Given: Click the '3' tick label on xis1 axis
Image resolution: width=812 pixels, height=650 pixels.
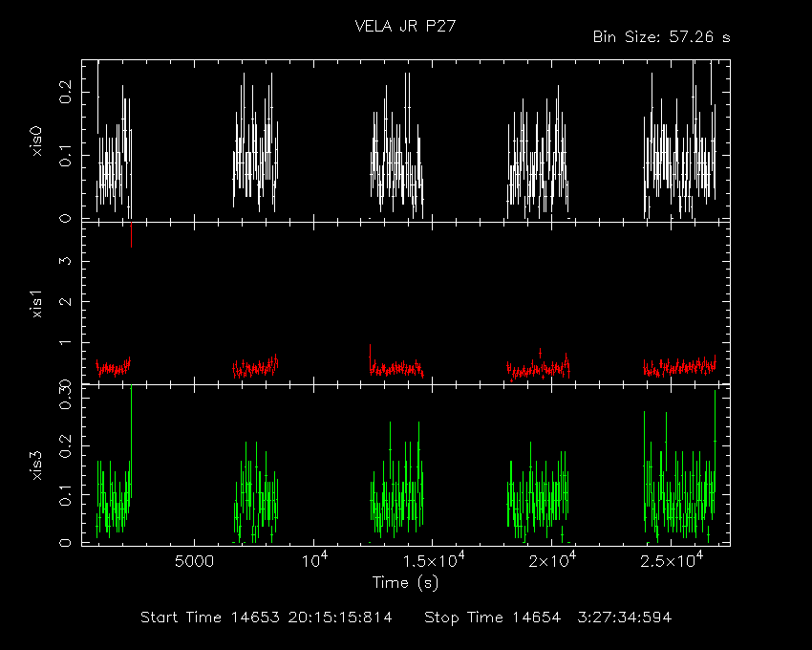Looking at the screenshot, I should 66,260.
